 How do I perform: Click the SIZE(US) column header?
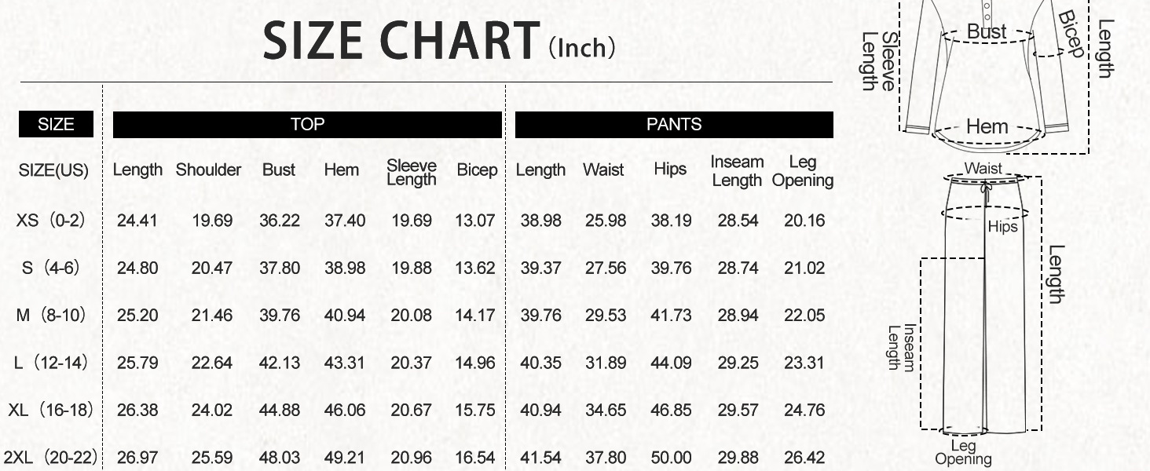(x=53, y=170)
